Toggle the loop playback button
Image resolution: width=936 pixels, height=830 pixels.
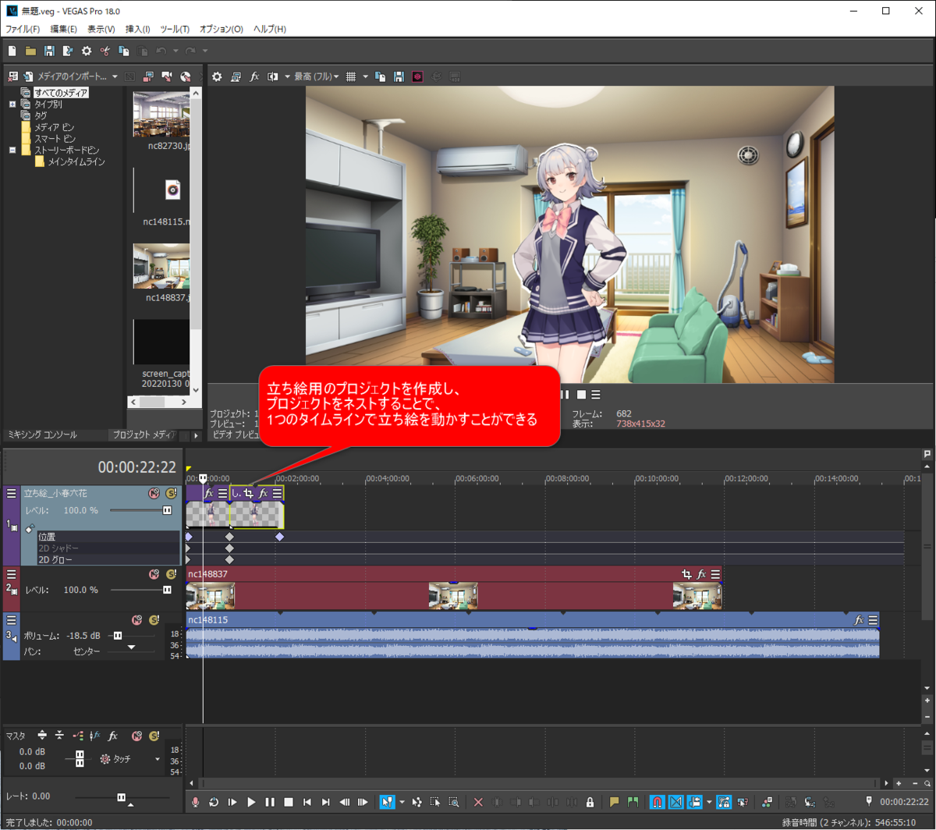(x=214, y=802)
